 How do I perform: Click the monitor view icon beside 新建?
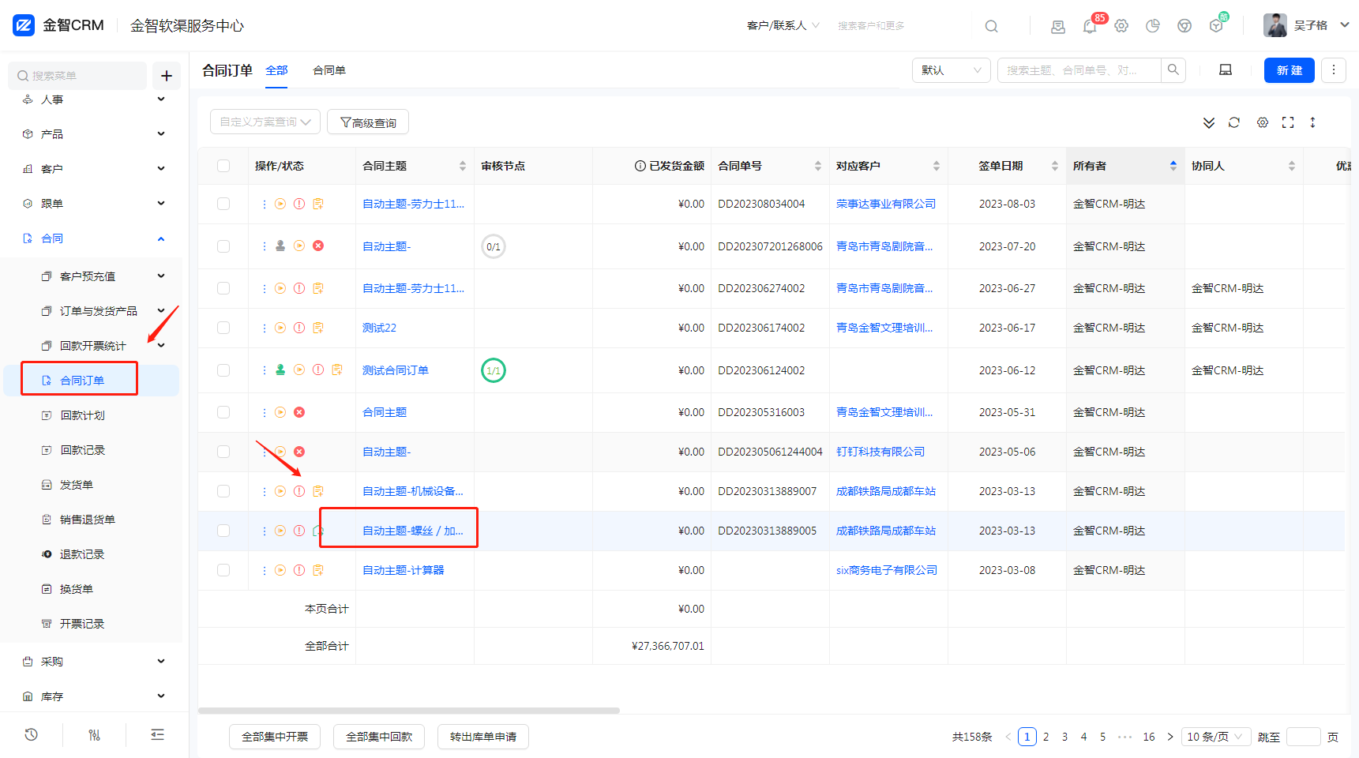tap(1226, 70)
